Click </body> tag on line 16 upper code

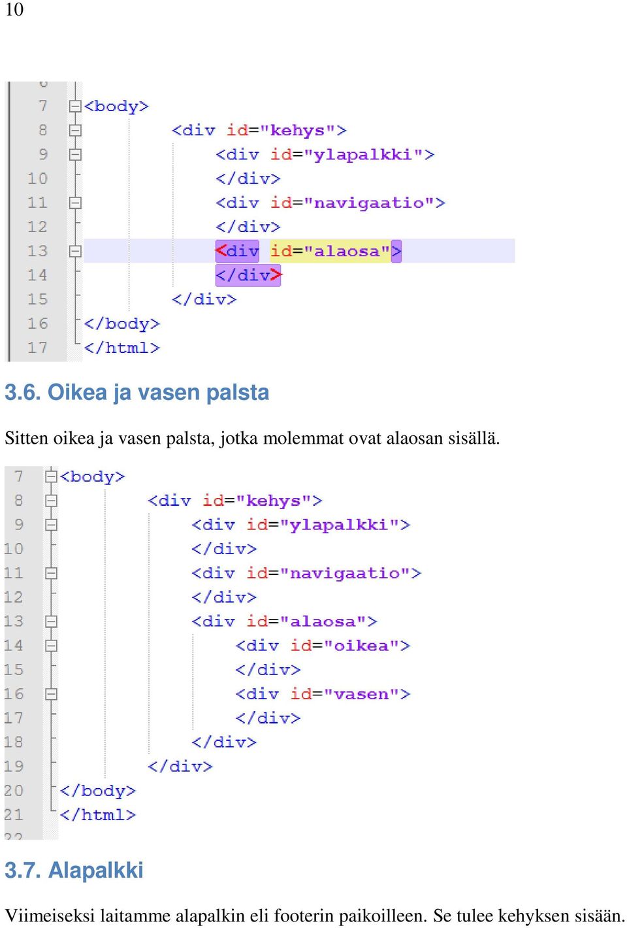[x=121, y=323]
